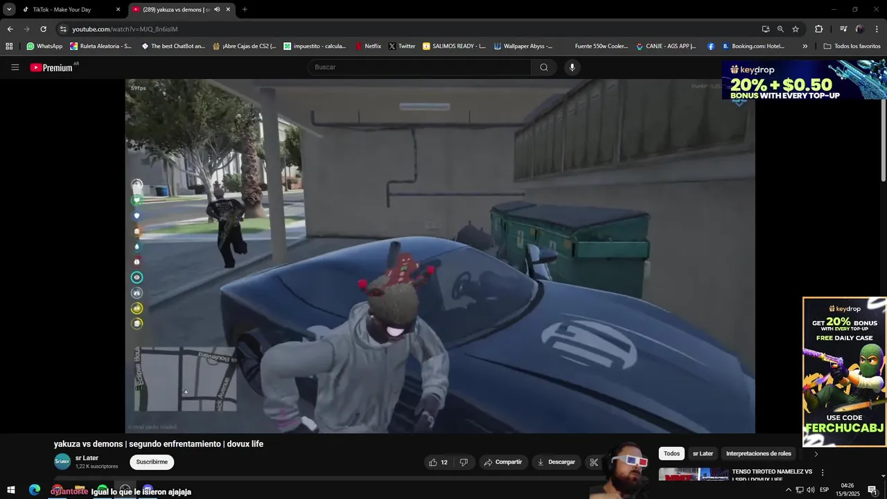The width and height of the screenshot is (887, 499).
Task: Open the zoom magnifier in address bar
Action: 780,29
